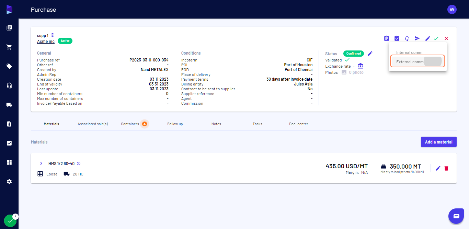Open the chat support bubble
Viewport: 469px width, 229px height.
(x=456, y=216)
